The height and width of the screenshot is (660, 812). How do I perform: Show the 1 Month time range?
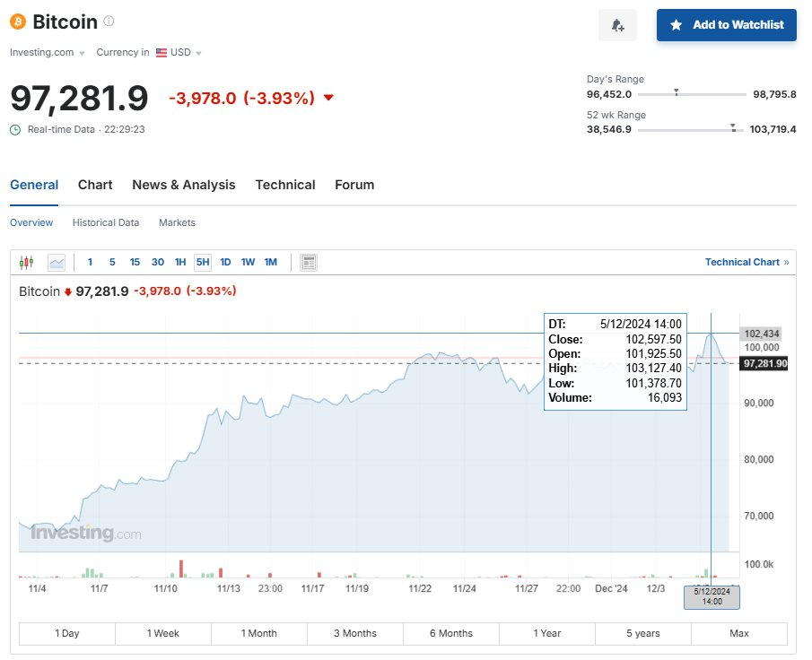click(x=259, y=634)
